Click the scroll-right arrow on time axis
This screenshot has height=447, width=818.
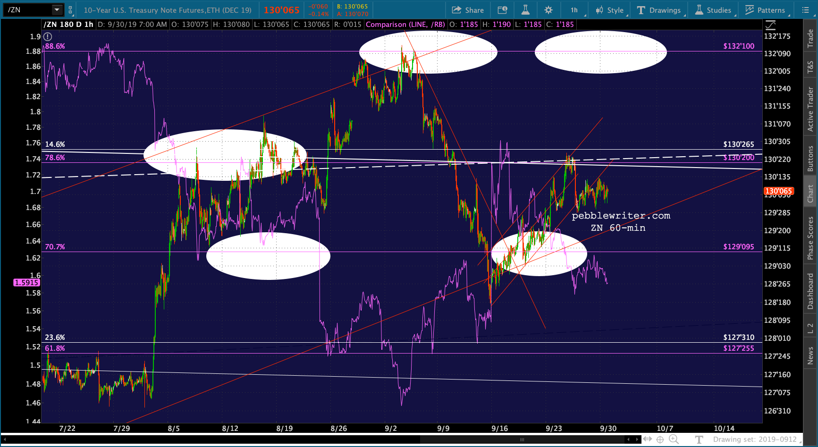[x=638, y=439]
